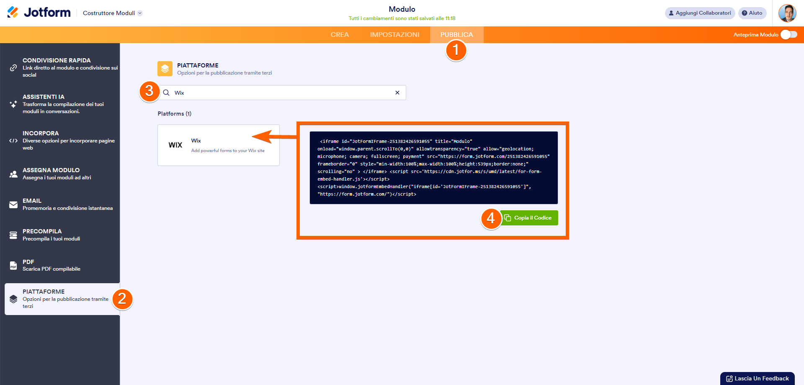Click the Modulo form title
The image size is (804, 385).
[x=402, y=9]
